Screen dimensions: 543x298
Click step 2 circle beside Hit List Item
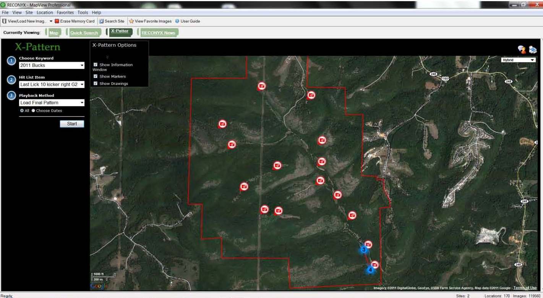coord(11,80)
